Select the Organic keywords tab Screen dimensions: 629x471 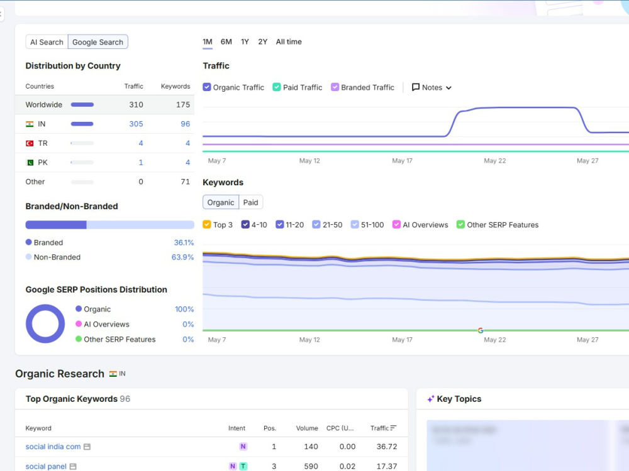[221, 202]
